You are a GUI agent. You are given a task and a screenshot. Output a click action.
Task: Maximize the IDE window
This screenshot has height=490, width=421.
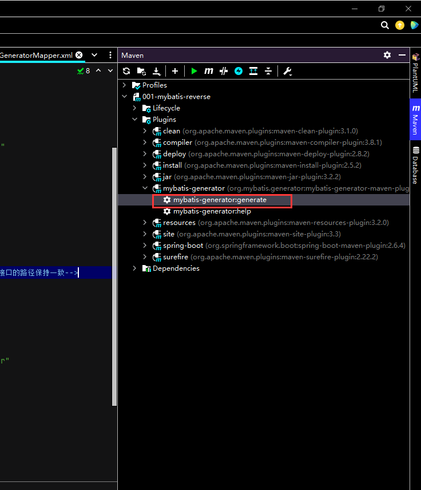tap(382, 9)
